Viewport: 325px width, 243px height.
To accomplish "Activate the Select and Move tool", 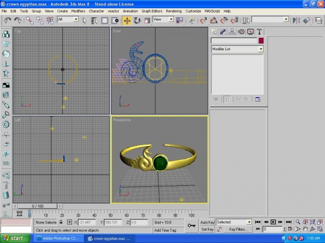I will click(127, 21).
